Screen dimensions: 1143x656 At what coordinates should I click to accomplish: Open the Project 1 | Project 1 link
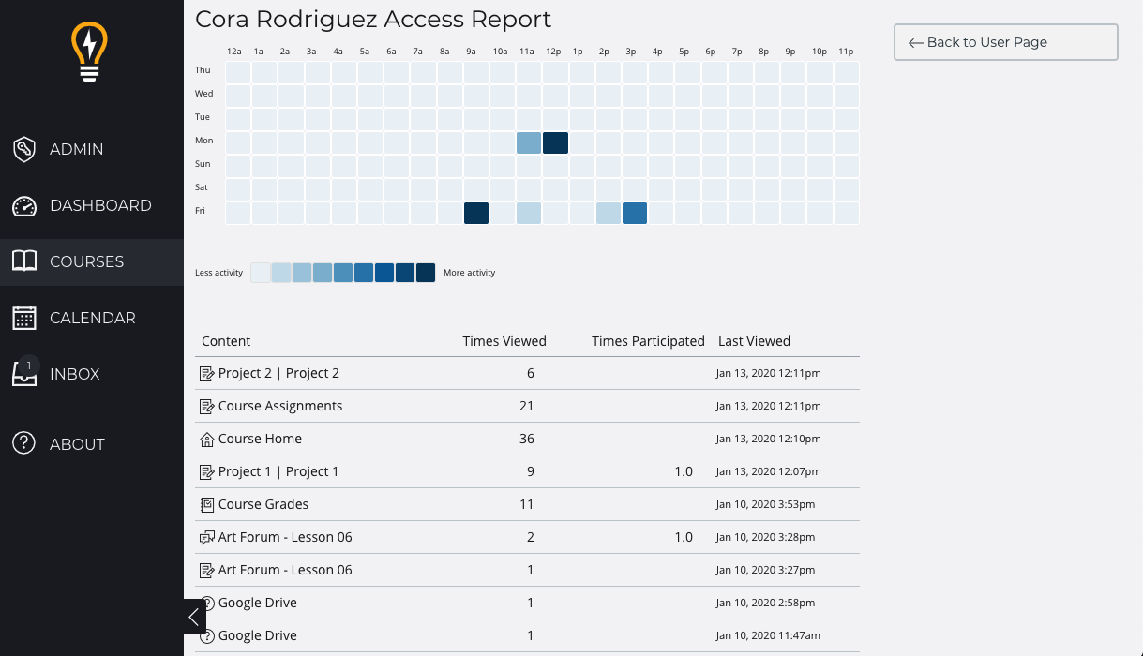point(278,471)
